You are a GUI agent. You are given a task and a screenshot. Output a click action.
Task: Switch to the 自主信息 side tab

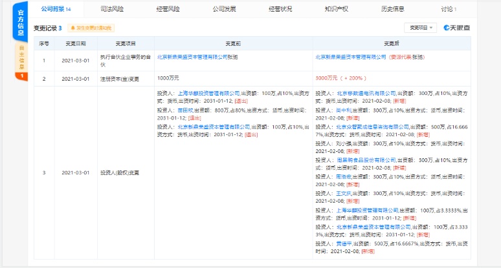21,57
